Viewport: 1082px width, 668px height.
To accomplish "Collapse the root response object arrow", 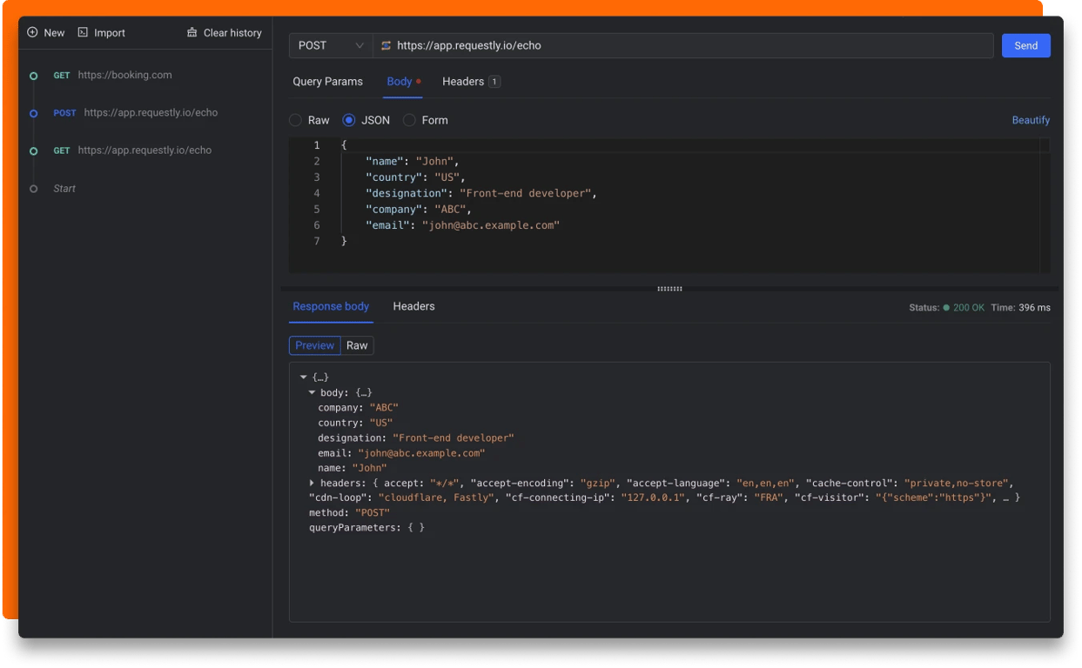I will coord(303,377).
